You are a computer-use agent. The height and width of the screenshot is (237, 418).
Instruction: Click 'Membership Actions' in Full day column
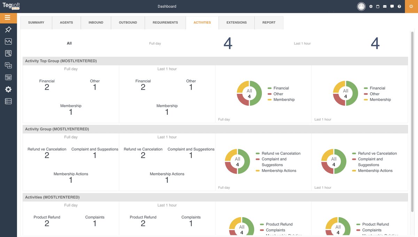[71, 174]
